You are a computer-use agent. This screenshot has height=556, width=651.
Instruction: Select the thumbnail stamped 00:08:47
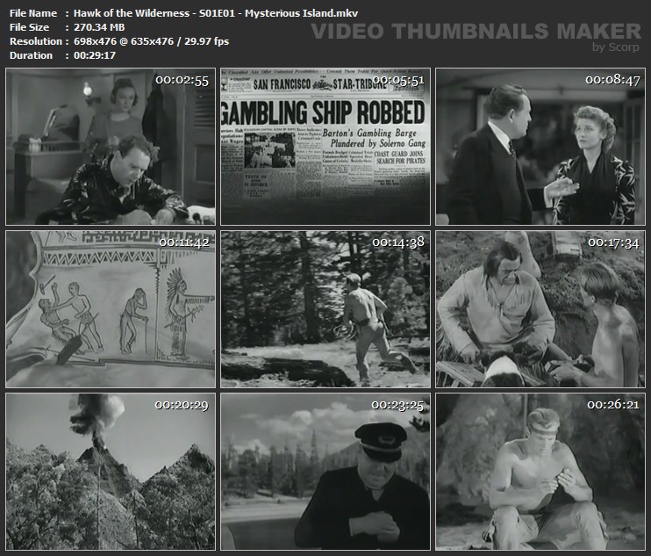540,147
